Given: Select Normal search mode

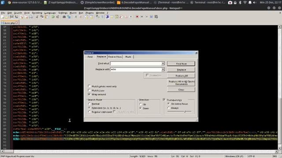Looking at the screenshot, I should 89,104.
